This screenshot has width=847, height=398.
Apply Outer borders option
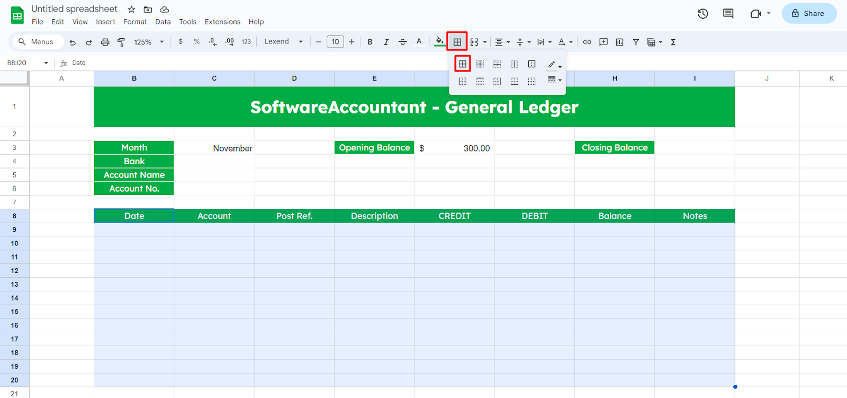coord(532,64)
